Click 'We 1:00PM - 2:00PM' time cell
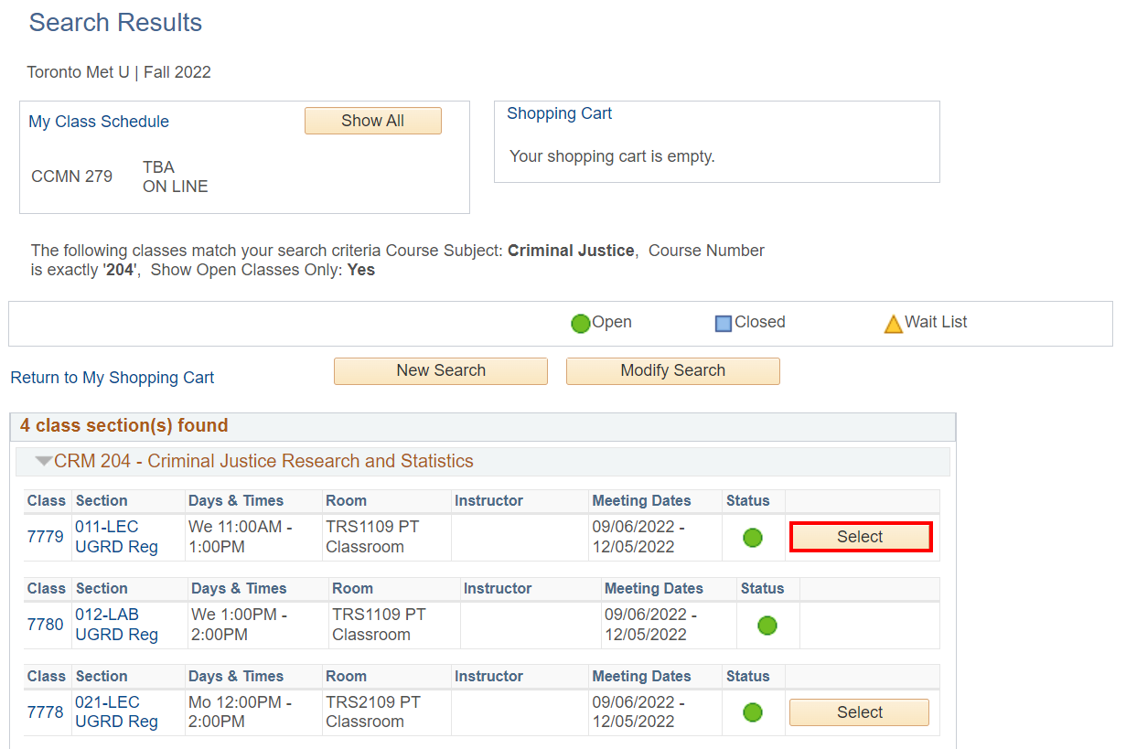1126x749 pixels. (240, 625)
